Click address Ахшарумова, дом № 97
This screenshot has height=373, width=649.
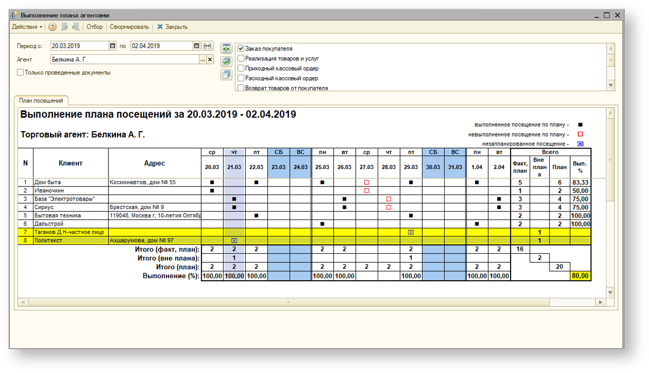(155, 240)
